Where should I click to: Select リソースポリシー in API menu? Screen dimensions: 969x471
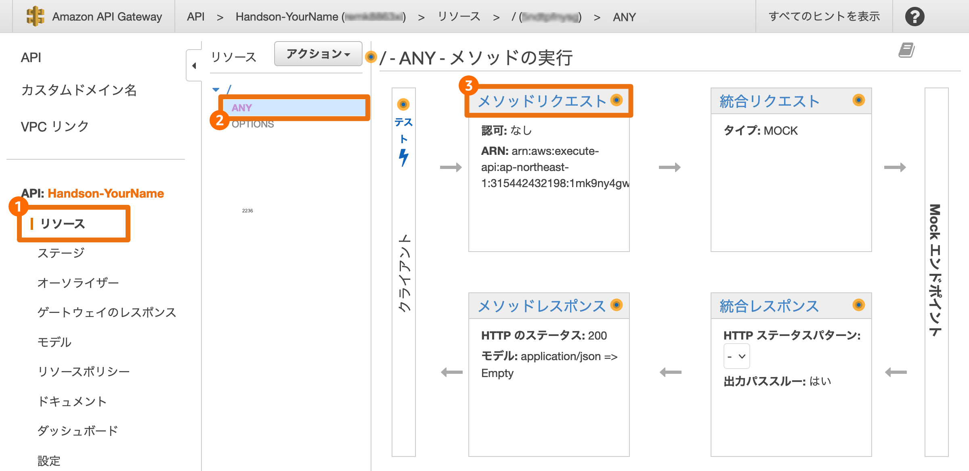pyautogui.click(x=84, y=371)
